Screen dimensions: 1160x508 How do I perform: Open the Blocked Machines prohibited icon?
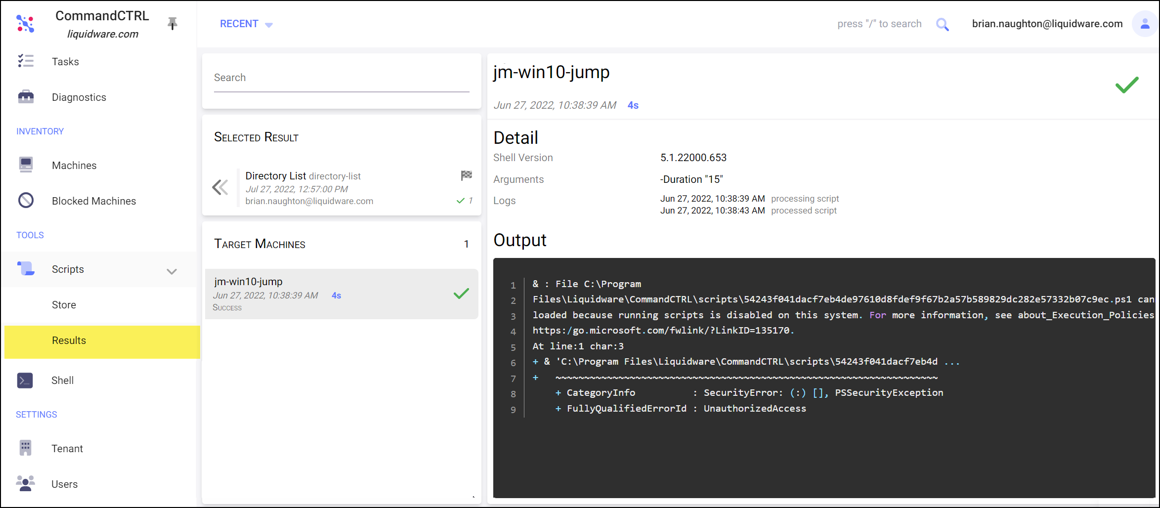[26, 200]
